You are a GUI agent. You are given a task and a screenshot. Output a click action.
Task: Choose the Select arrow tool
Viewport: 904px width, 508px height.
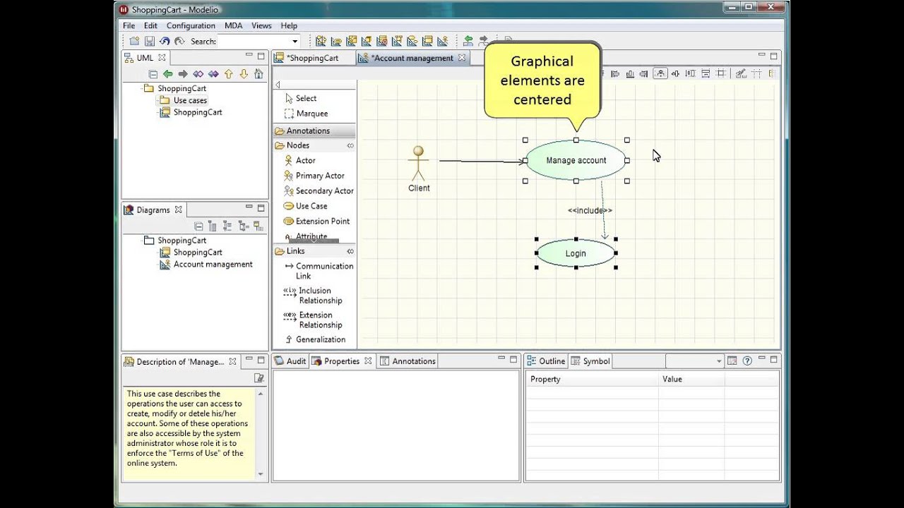point(301,98)
